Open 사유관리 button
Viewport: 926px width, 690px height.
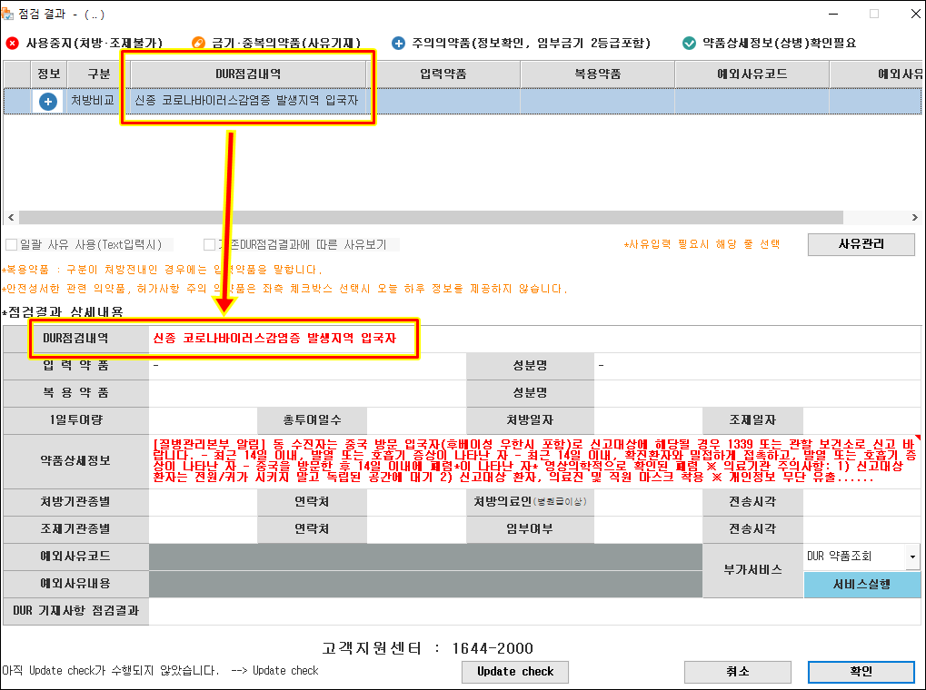click(861, 244)
